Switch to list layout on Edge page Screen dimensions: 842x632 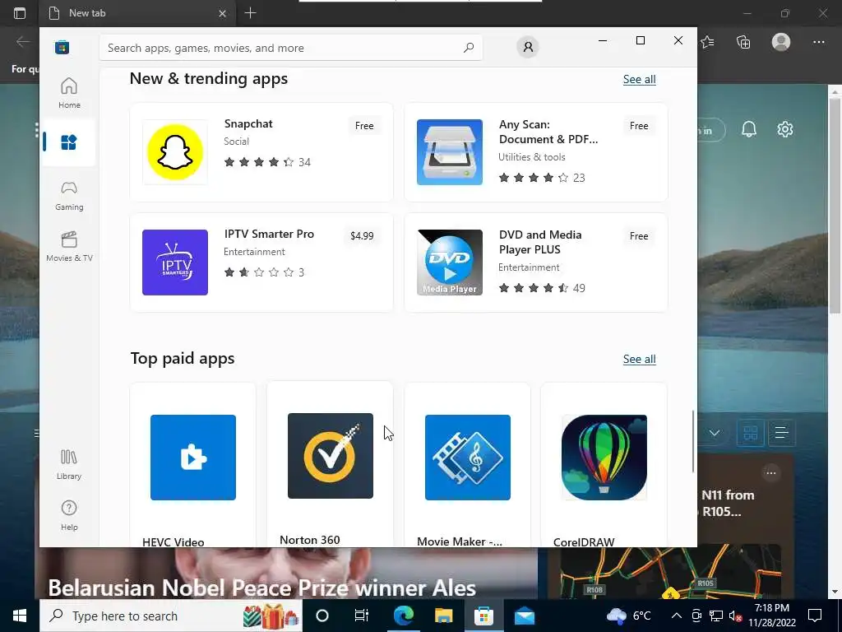(781, 433)
